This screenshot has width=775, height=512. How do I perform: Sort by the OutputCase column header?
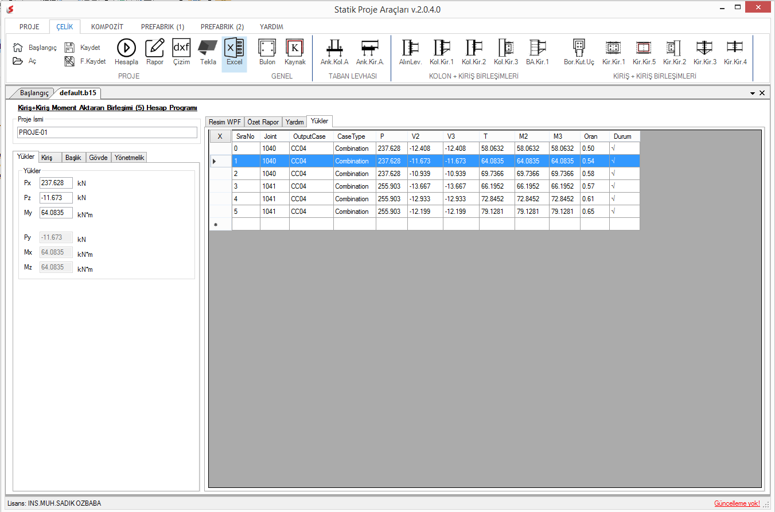click(311, 136)
